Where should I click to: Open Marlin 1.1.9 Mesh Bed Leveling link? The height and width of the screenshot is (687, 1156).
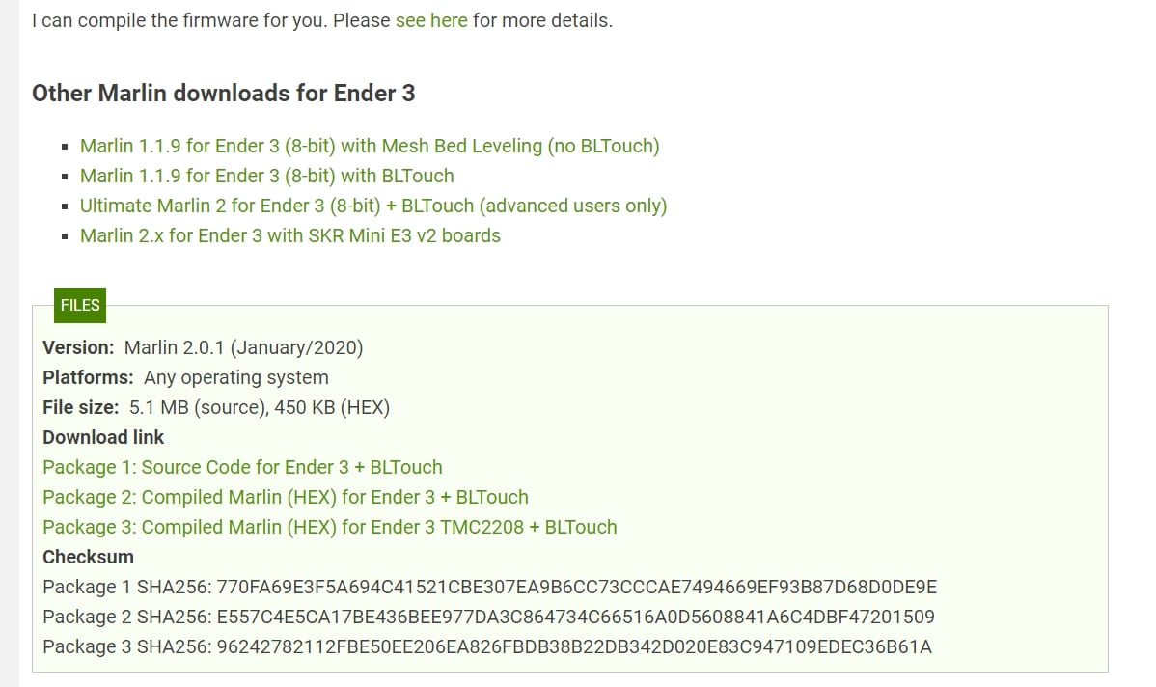click(x=370, y=146)
